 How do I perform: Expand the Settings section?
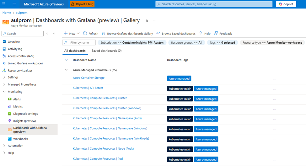[x=13, y=77]
